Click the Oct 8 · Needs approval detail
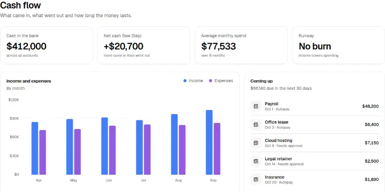The image size is (385, 192). pos(283,146)
